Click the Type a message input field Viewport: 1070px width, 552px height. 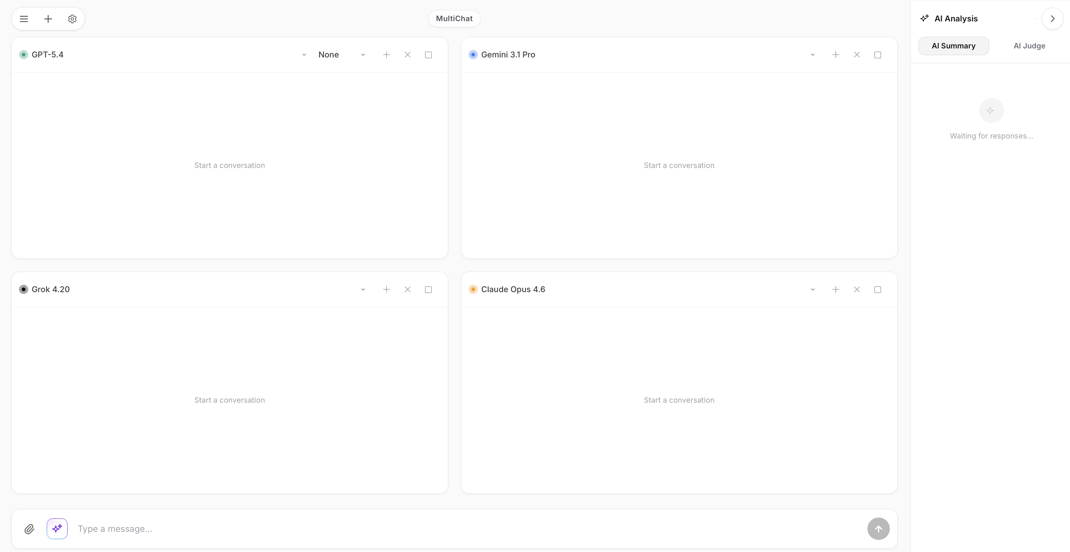click(x=457, y=529)
